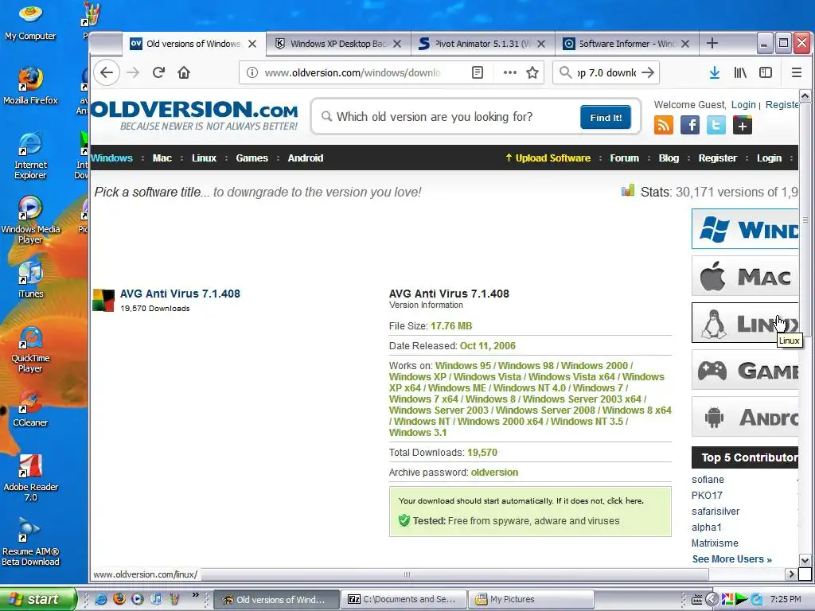Submit search with the go arrow
The height and width of the screenshot is (611, 815).
(x=648, y=72)
